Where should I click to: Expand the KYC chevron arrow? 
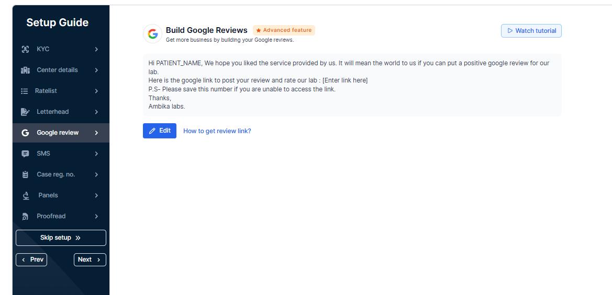[x=96, y=49]
